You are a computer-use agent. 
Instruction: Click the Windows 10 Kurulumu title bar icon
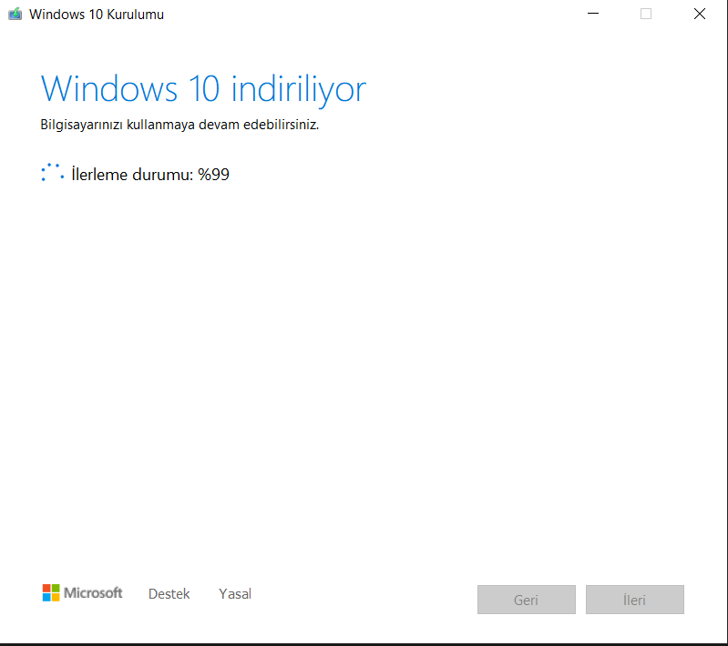coord(15,14)
